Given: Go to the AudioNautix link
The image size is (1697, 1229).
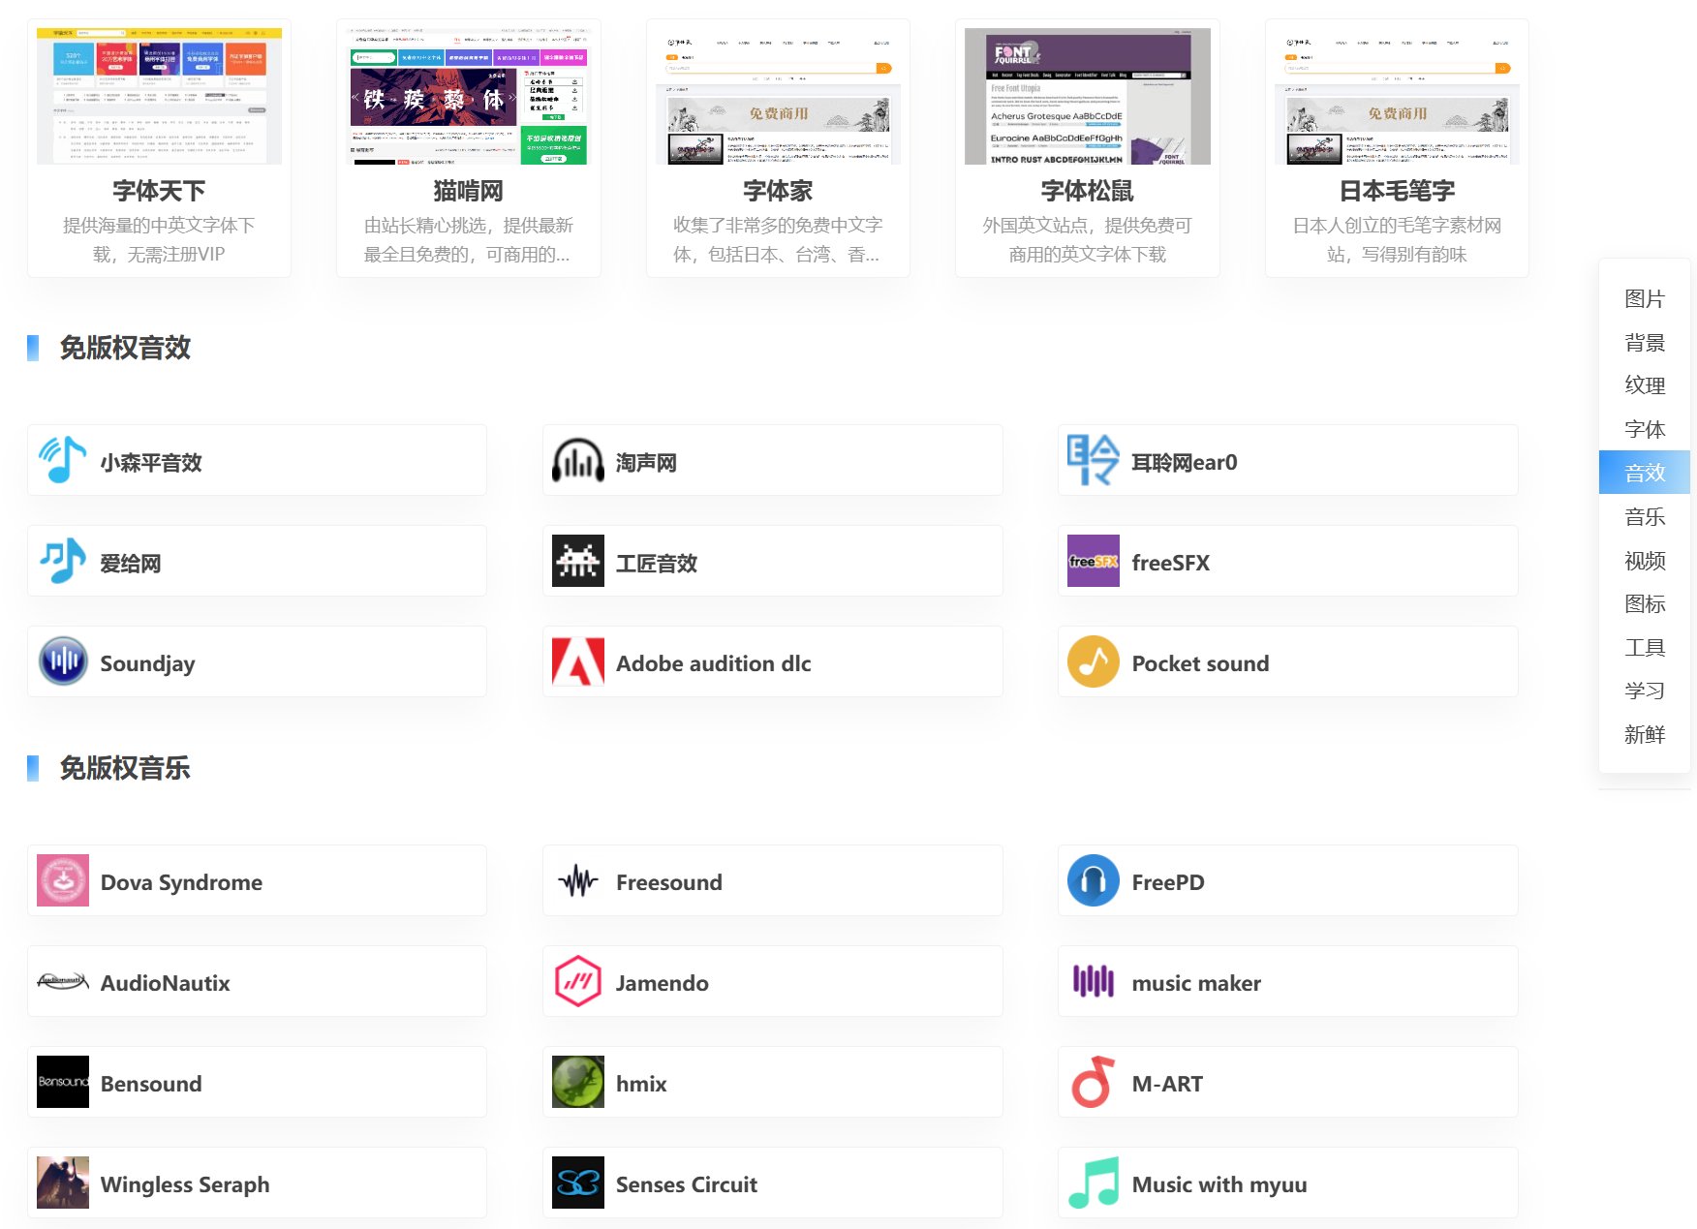Looking at the screenshot, I should pyautogui.click(x=166, y=983).
